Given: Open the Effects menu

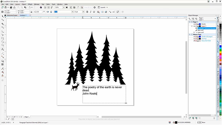Looking at the screenshot, I should [30, 4].
